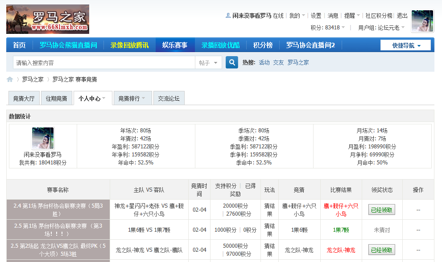Click the 已经领取 claimed button
Image resolution: width=442 pixels, height=262 pixels.
[x=381, y=210]
